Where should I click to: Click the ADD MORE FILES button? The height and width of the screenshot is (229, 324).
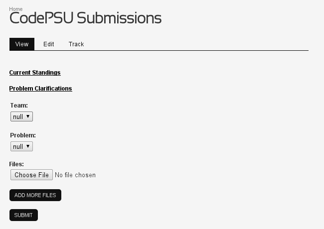35,195
